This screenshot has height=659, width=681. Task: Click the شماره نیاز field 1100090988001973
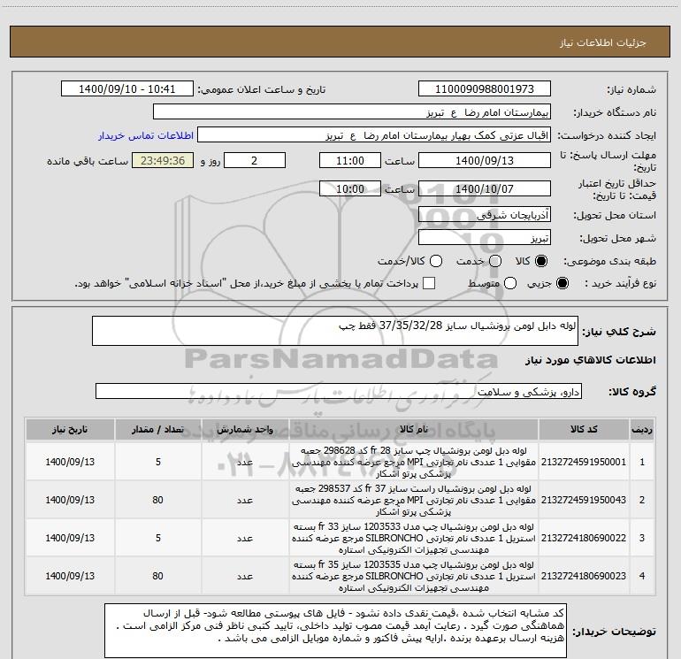click(x=485, y=89)
